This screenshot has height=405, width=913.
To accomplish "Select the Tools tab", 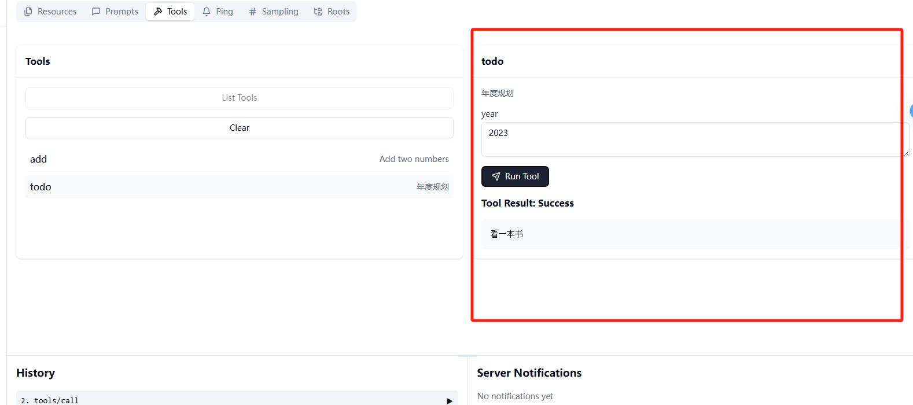I will tap(170, 12).
